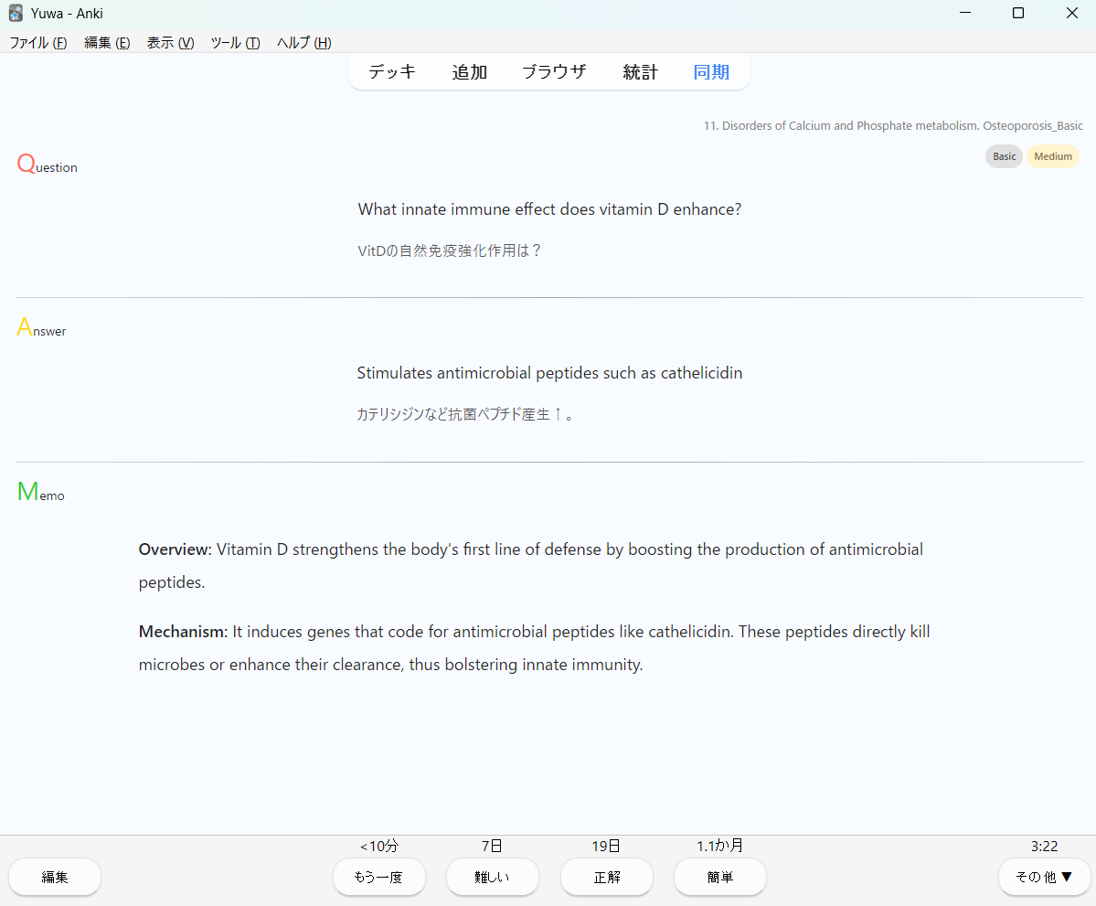Expand the その他 (More) dropdown
The height and width of the screenshot is (906, 1096).
click(1044, 877)
